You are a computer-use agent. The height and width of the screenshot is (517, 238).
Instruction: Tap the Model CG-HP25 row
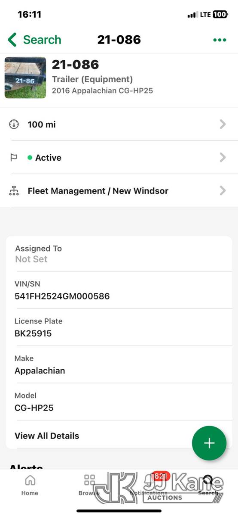(x=119, y=402)
